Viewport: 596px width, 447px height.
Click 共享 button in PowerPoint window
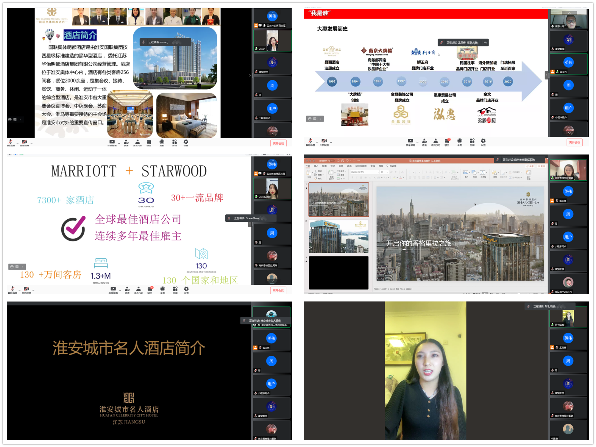click(530, 166)
